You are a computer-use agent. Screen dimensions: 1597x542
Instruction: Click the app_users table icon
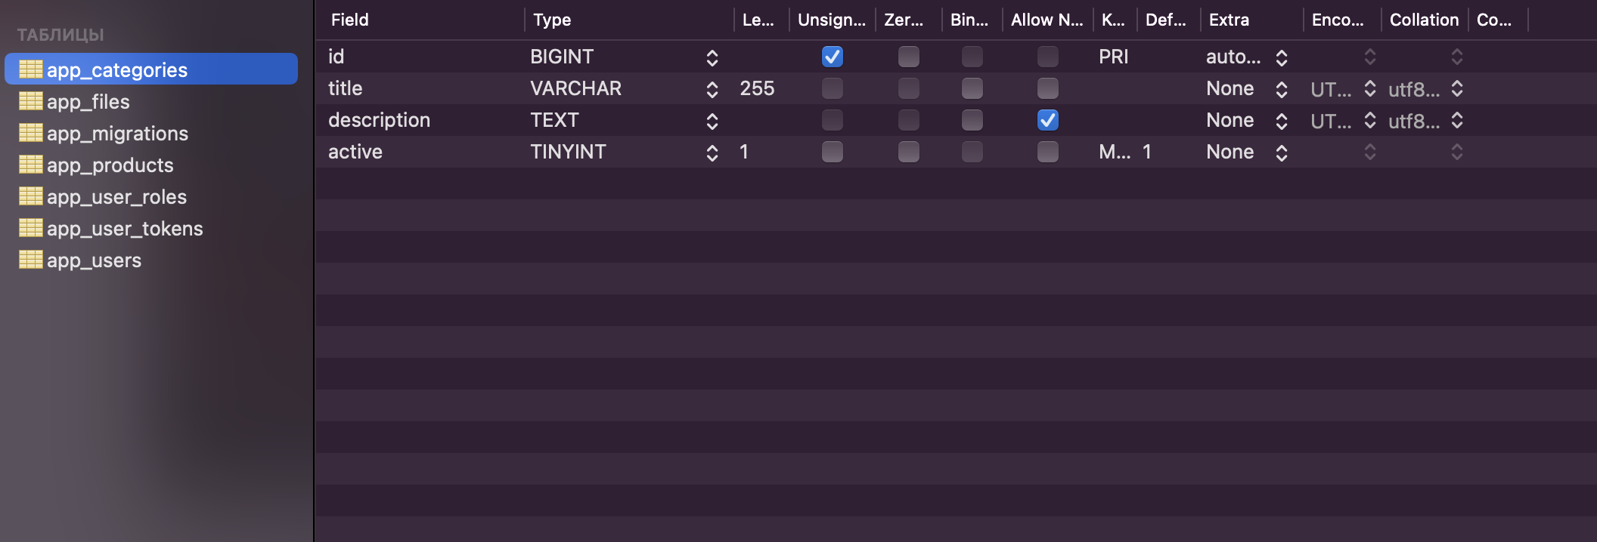31,260
